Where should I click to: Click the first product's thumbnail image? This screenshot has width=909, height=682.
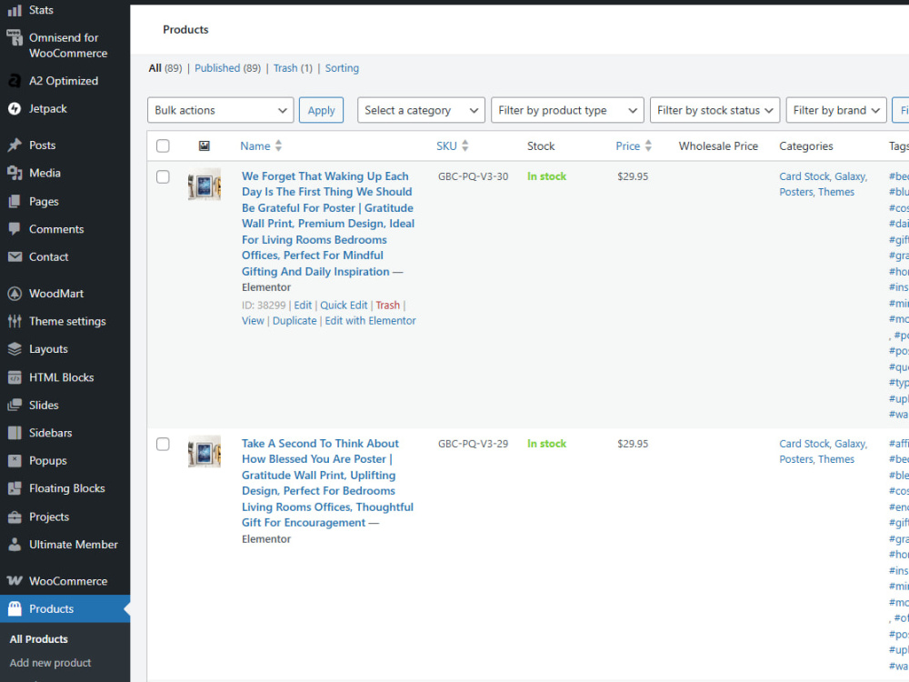204,186
